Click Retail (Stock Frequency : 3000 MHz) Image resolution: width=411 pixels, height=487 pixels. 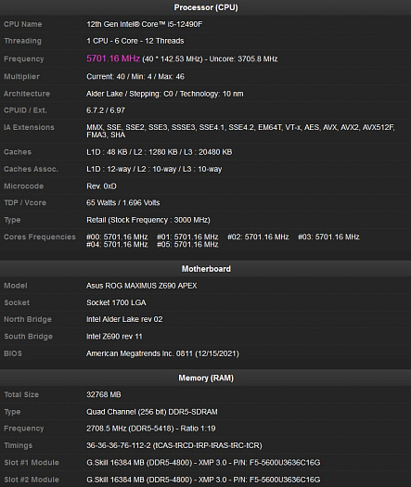(x=148, y=220)
